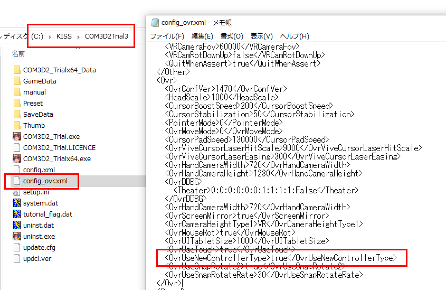446x290 pixels.
Task: Open the 表示(V) menu
Action: click(261, 36)
